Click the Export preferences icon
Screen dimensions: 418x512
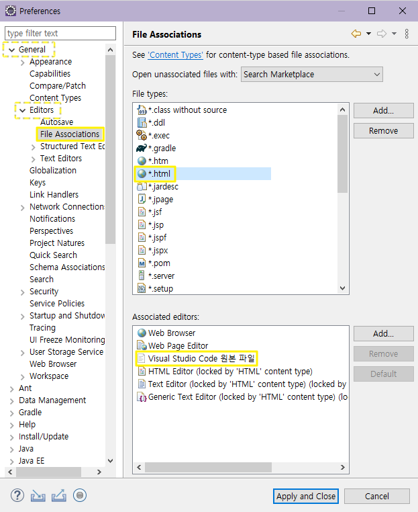click(59, 496)
